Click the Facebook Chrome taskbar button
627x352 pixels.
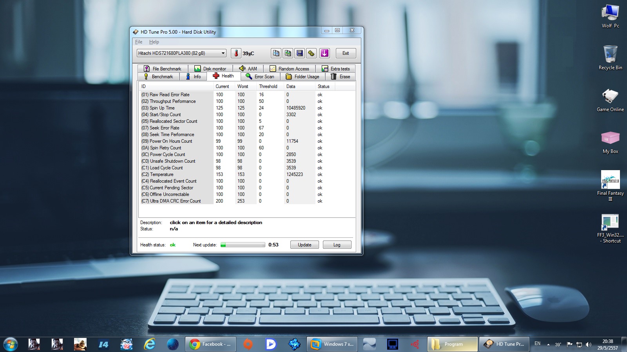(x=210, y=344)
